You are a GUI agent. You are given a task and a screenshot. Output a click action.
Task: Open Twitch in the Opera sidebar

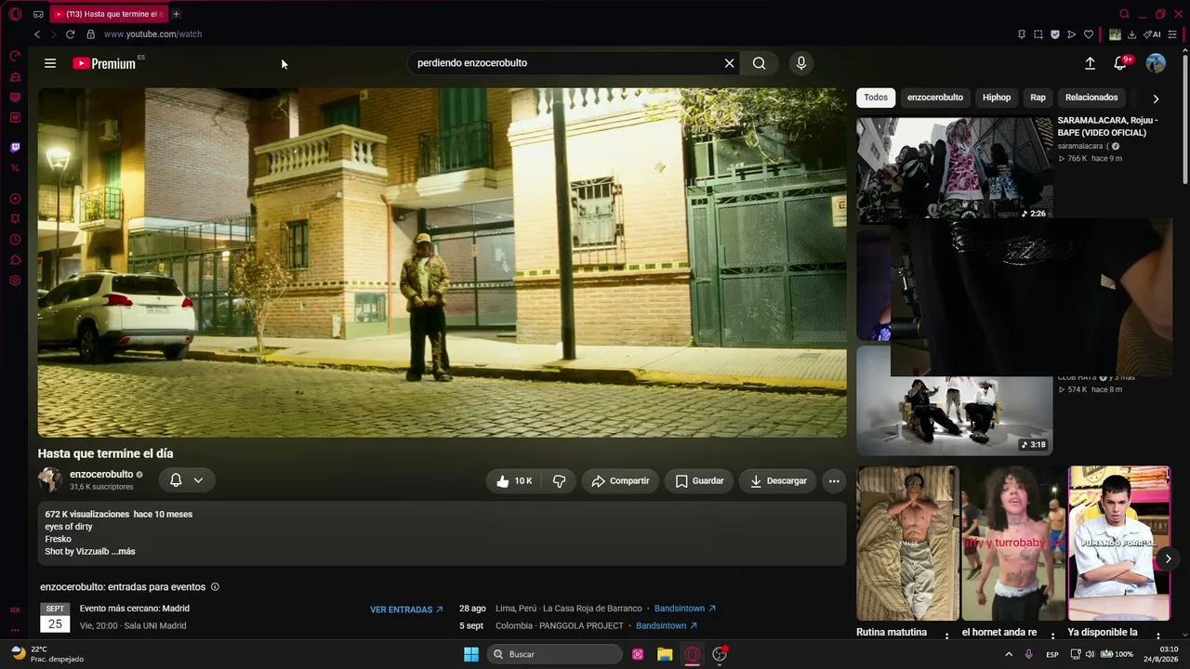(x=15, y=148)
